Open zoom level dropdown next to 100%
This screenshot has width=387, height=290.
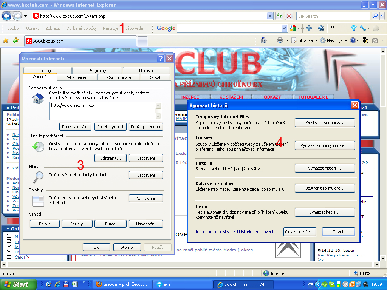377,273
